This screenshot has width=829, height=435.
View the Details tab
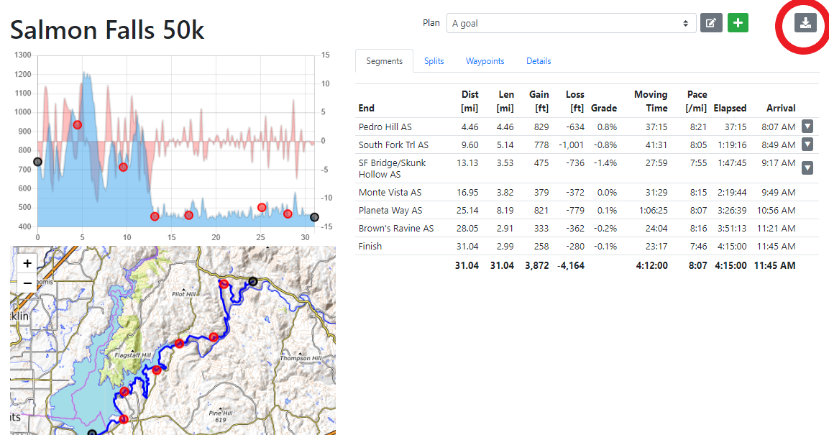[539, 61]
